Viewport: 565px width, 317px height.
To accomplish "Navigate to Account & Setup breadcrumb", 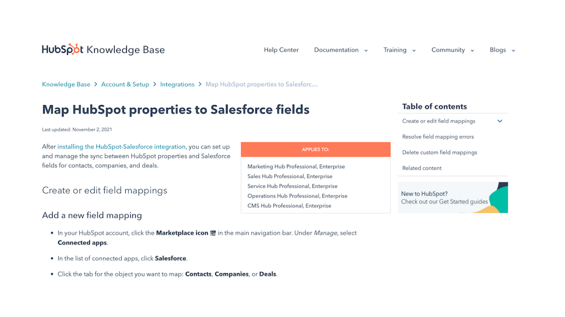I will coord(125,84).
